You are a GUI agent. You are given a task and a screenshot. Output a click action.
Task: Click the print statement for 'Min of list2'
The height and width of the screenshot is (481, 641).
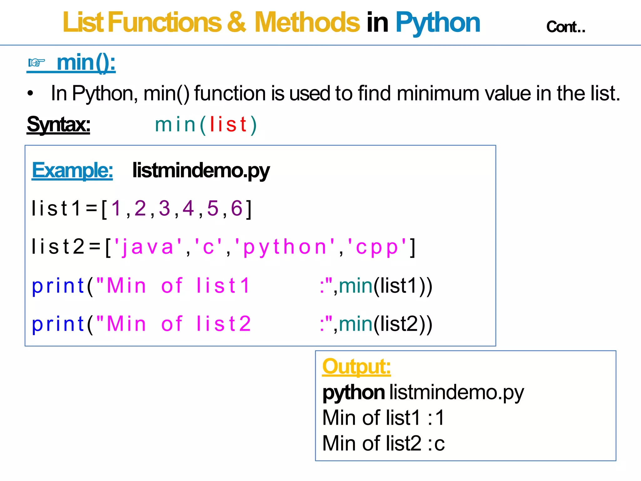tap(232, 324)
